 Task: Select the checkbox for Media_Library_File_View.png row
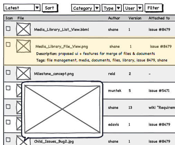coord(8,45)
